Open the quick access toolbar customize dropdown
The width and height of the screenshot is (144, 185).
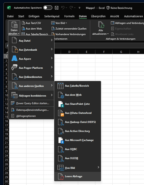pos(79,8)
